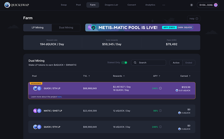
Task: Click the Pool column header
Action: (x=34, y=76)
